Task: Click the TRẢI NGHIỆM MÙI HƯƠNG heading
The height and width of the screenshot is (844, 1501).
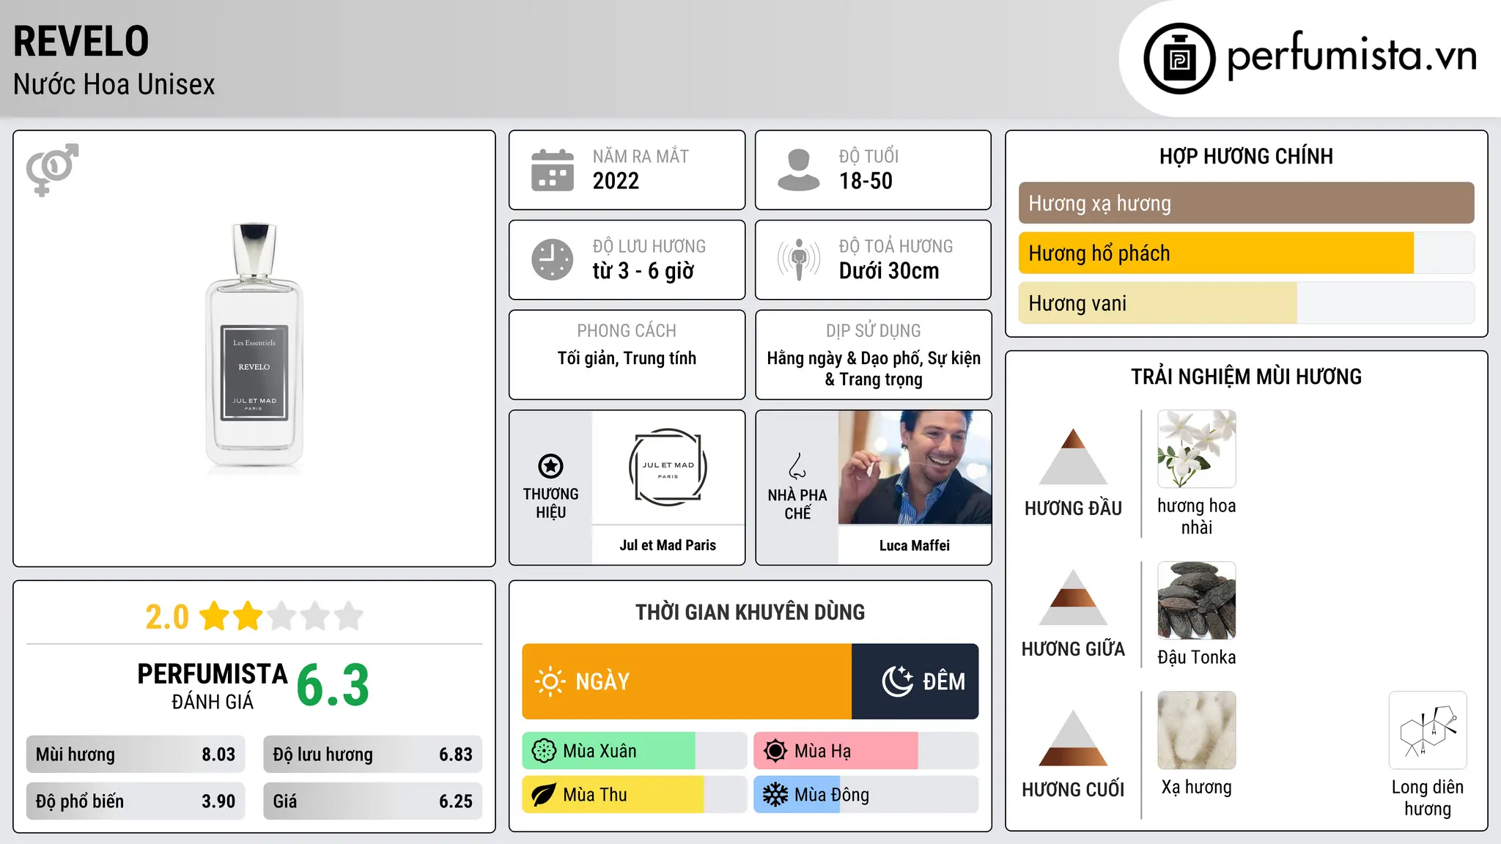Action: [x=1246, y=377]
